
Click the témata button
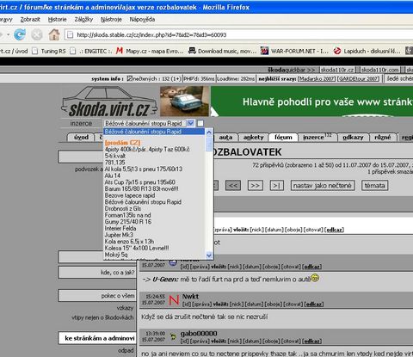pyautogui.click(x=375, y=186)
